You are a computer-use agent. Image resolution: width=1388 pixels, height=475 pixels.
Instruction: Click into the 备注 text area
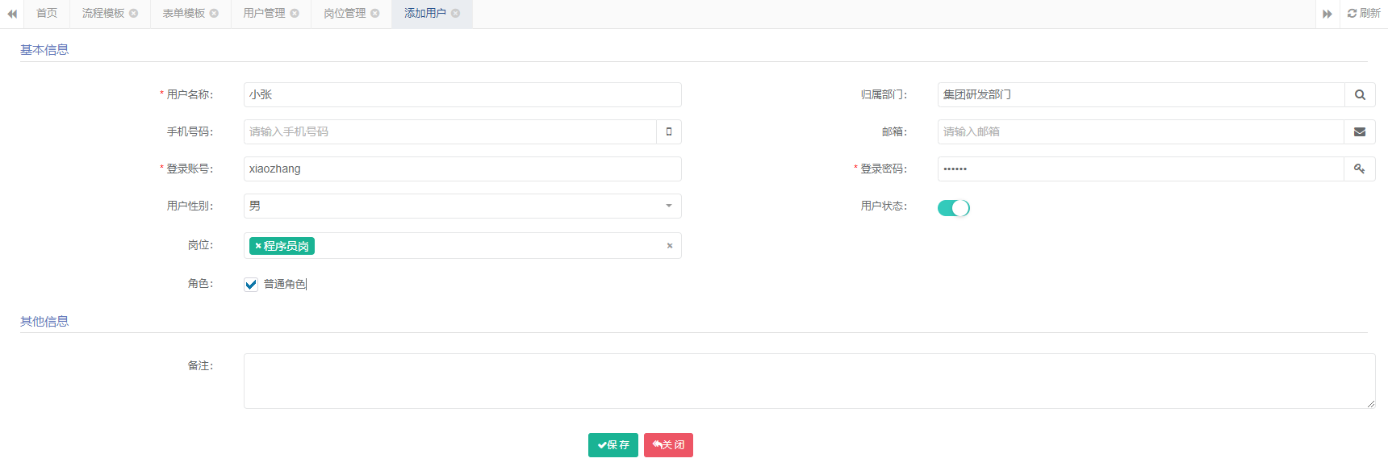809,381
